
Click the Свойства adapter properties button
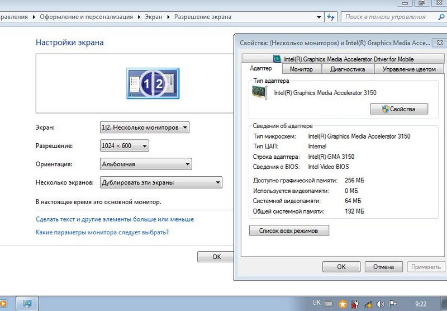tap(399, 109)
